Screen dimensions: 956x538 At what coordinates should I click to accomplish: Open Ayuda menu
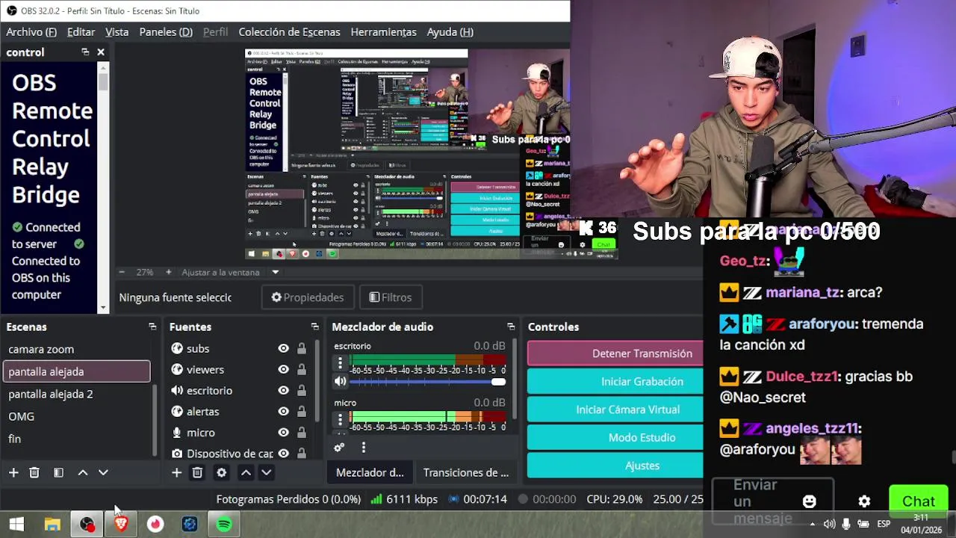coord(450,31)
